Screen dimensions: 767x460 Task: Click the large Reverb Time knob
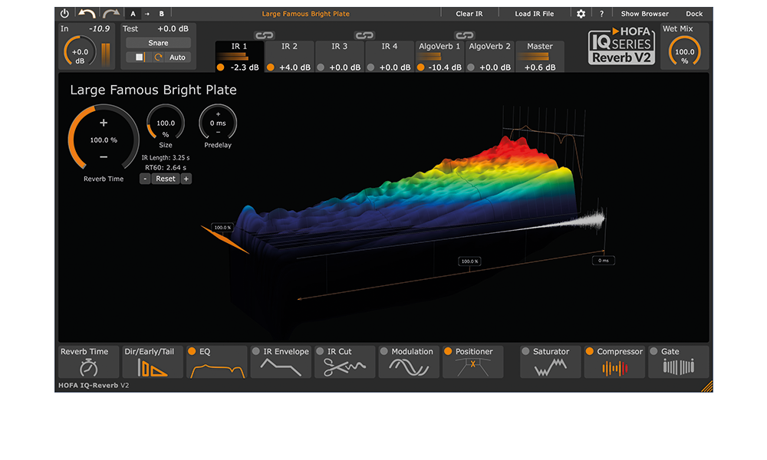(x=104, y=140)
